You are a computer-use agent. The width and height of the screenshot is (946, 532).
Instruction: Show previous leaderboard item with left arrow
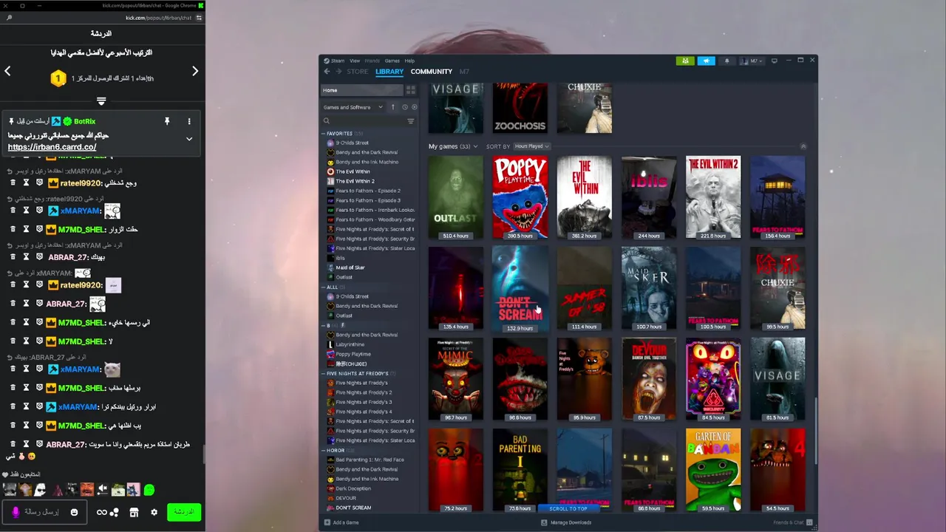click(x=7, y=71)
